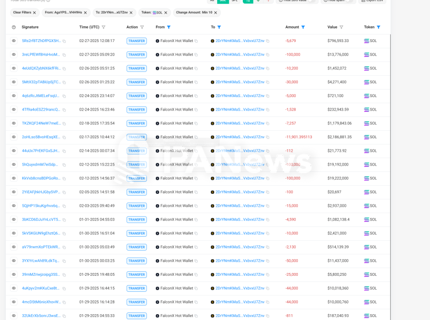Select the amount -7,257

pyautogui.click(x=291, y=123)
